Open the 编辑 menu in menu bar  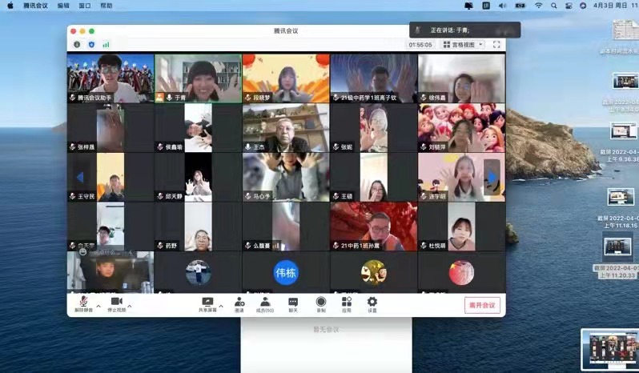pyautogui.click(x=63, y=5)
